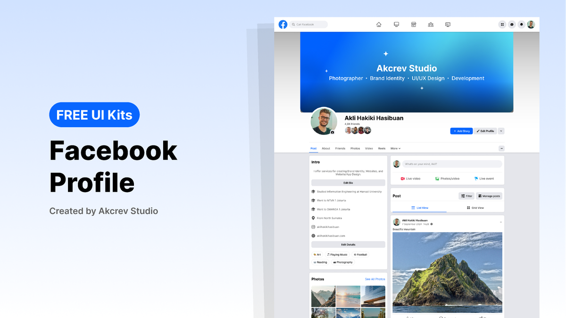Click the Akcrev Studio cover photo
The width and height of the screenshot is (566, 318).
pos(407,72)
